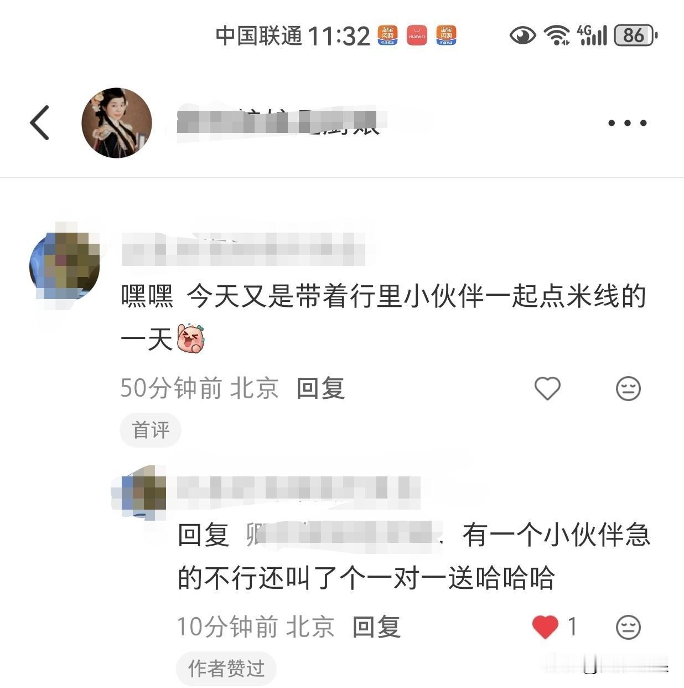Unlike the reply with red heart

tap(545, 627)
